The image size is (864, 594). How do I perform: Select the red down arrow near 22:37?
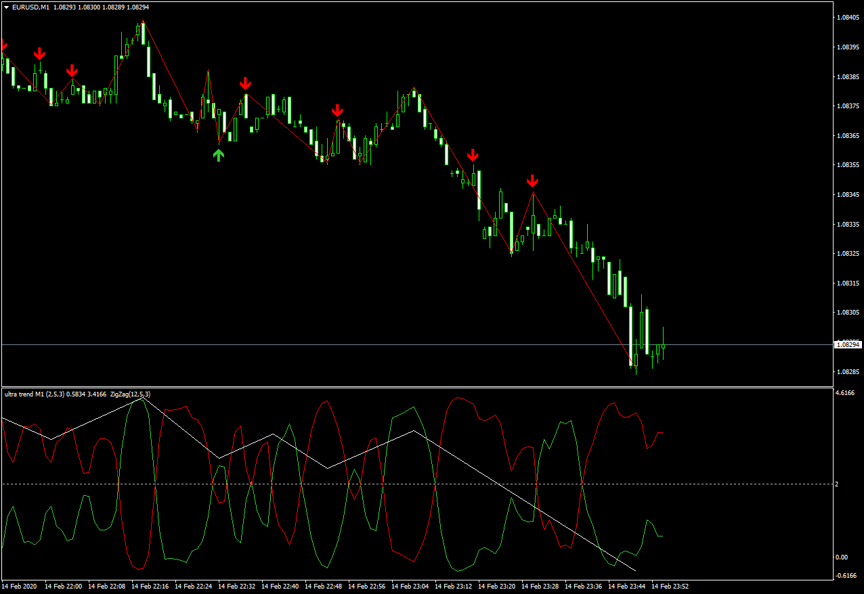245,83
